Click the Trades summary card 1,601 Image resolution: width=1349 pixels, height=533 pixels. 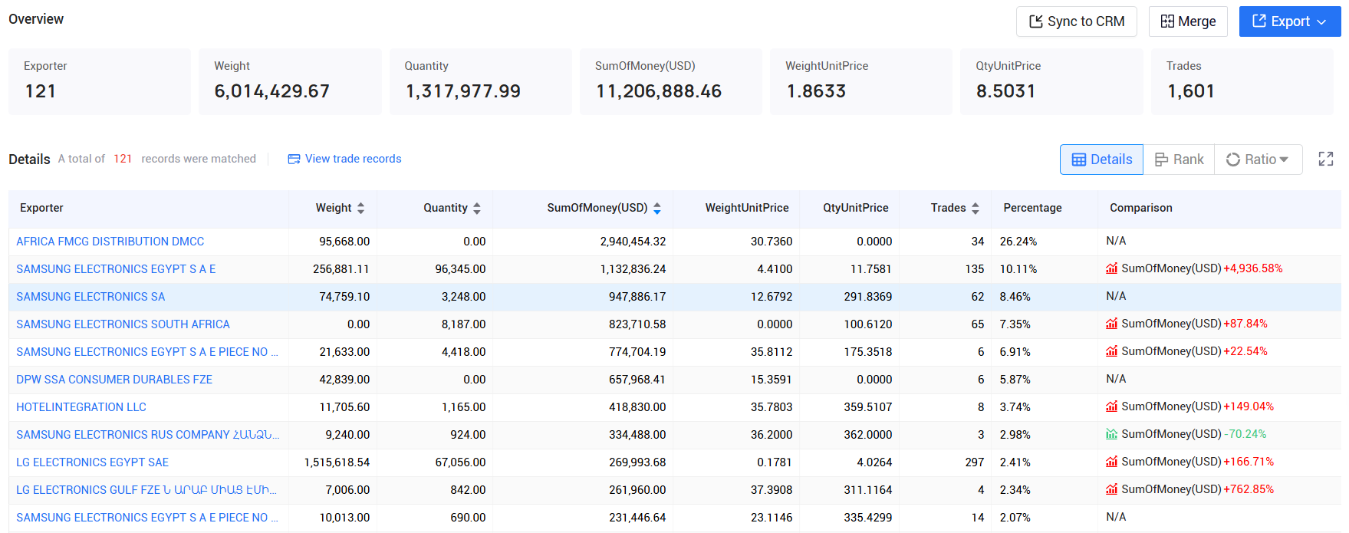tap(1242, 81)
